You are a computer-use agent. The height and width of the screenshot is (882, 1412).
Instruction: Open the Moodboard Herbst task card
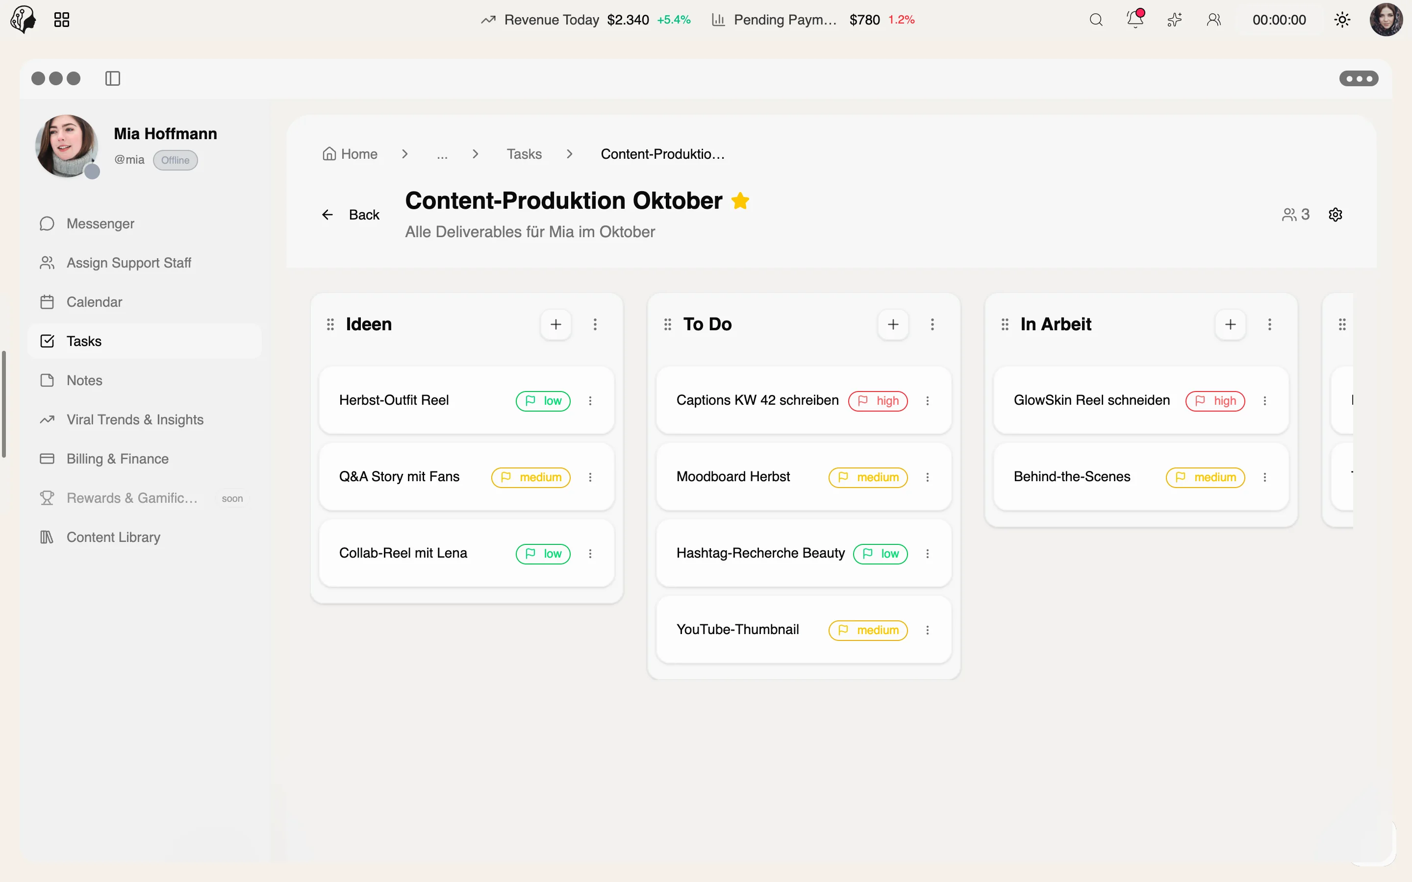pyautogui.click(x=804, y=477)
